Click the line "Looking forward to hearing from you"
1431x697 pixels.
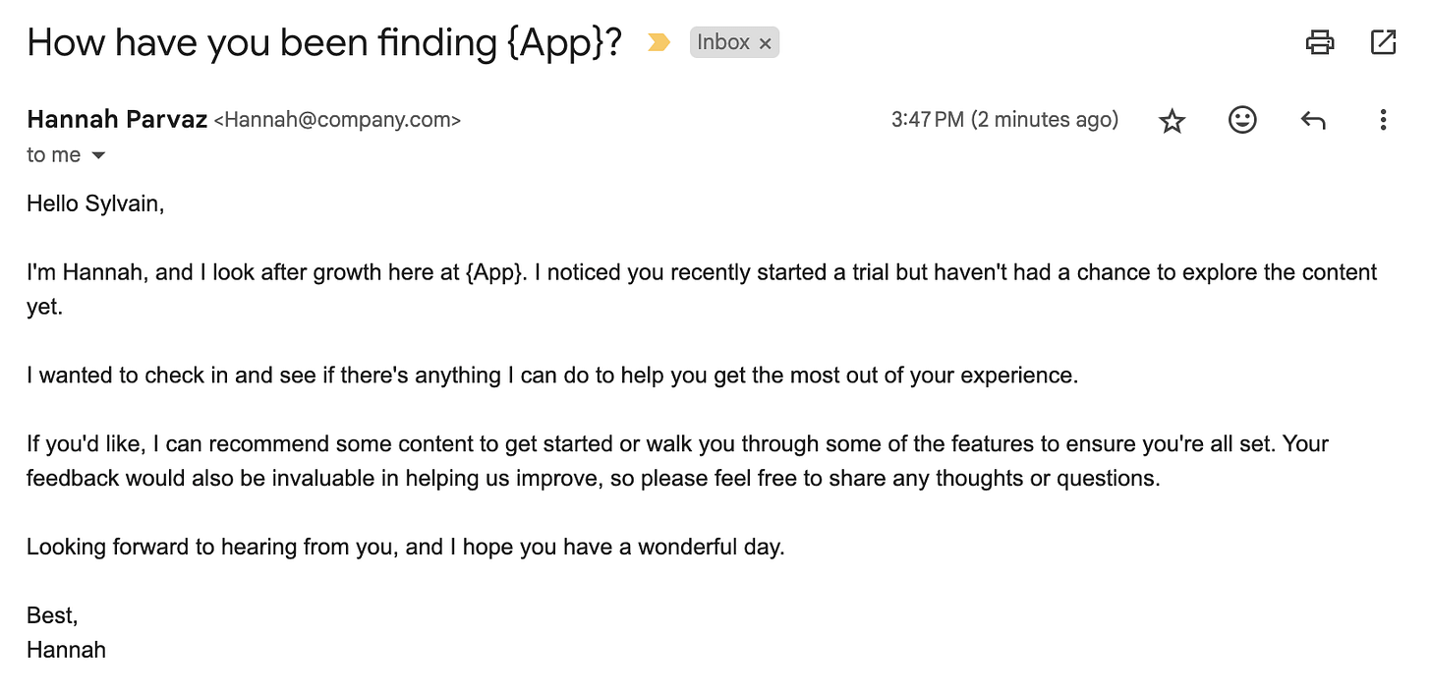pos(406,548)
